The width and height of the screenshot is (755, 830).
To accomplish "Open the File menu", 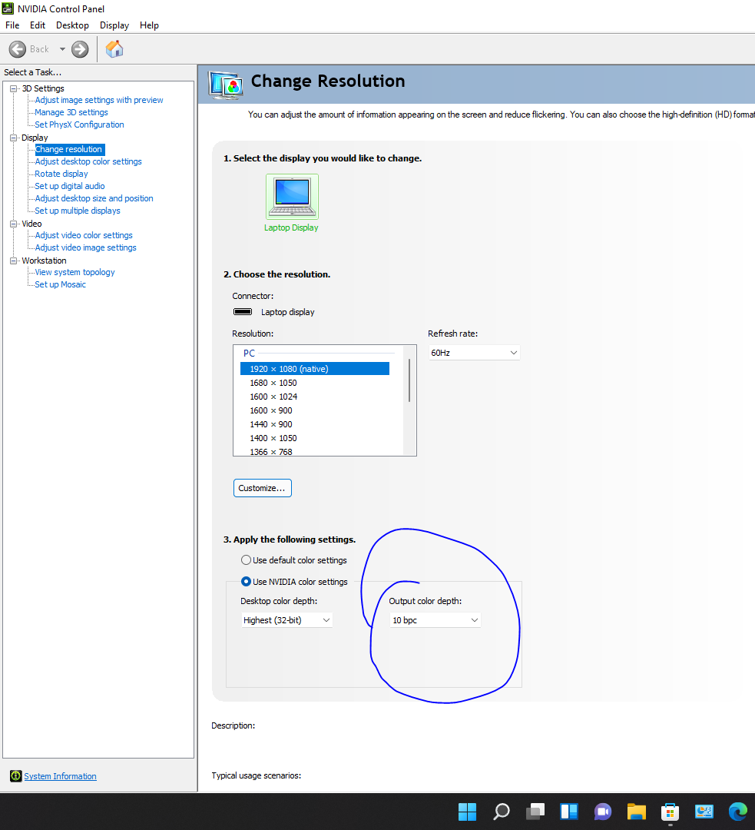I will (12, 25).
